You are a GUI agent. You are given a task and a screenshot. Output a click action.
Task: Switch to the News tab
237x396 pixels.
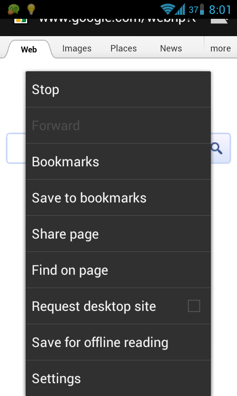171,48
